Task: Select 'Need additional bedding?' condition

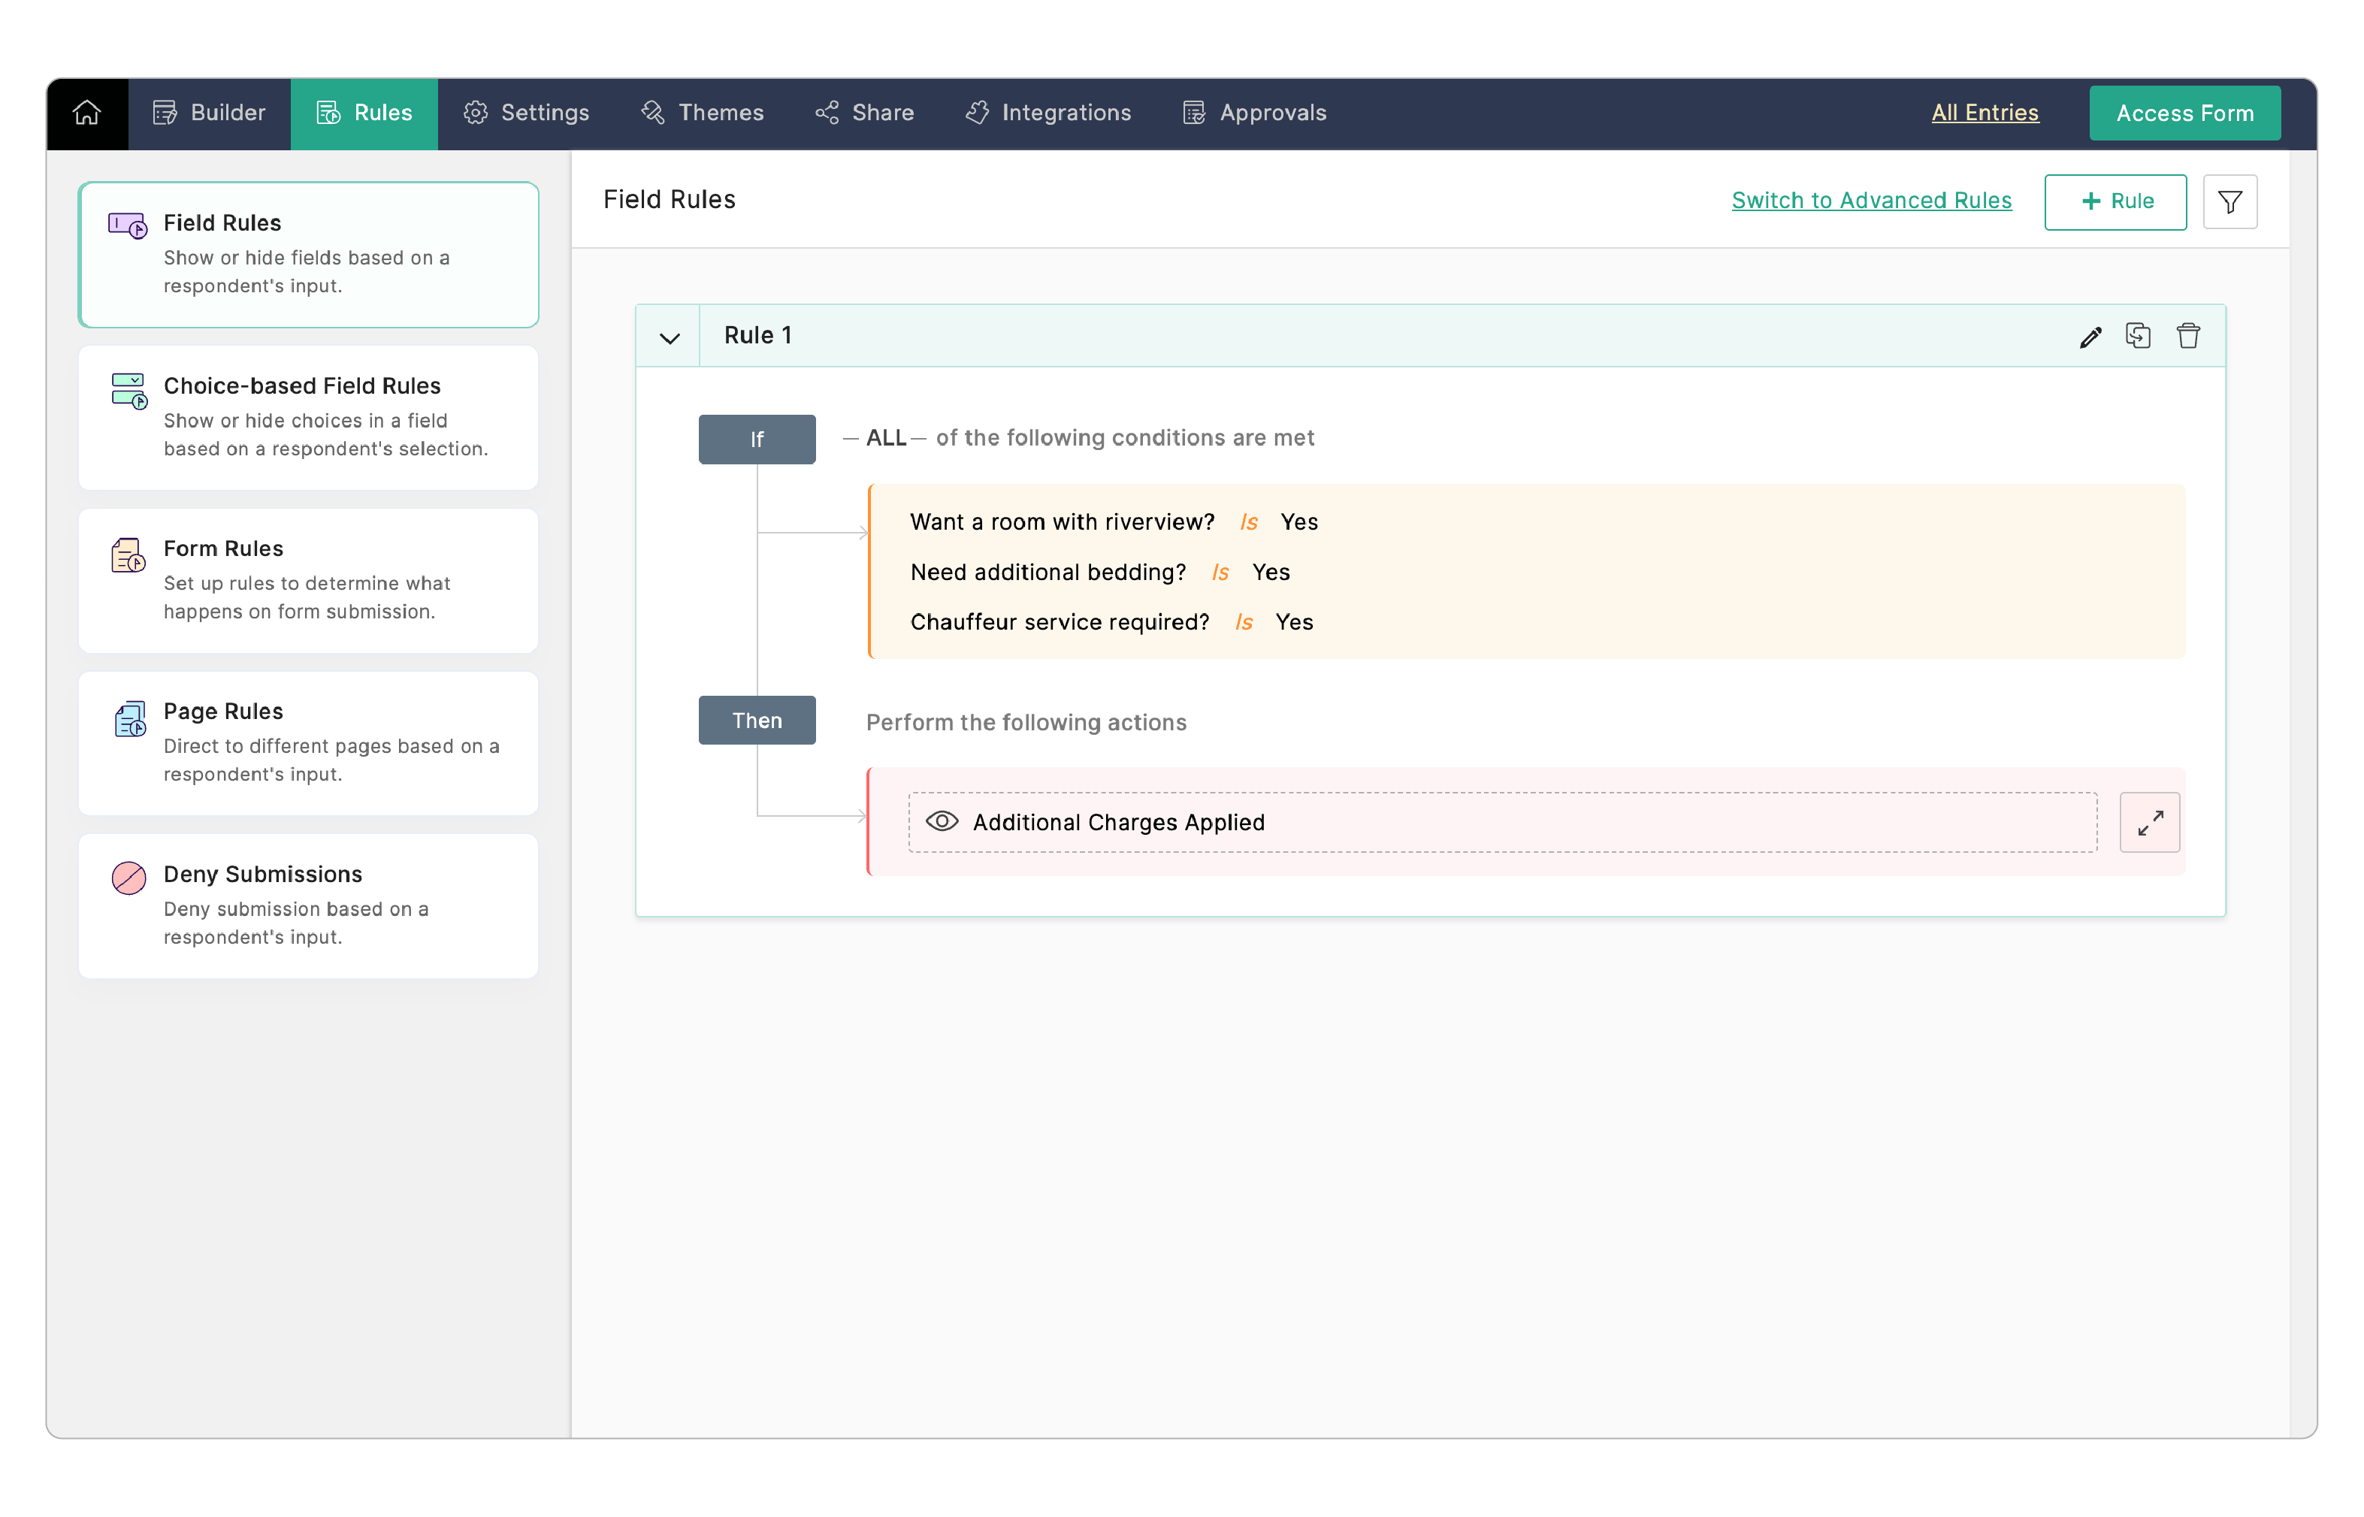Action: tap(1100, 573)
